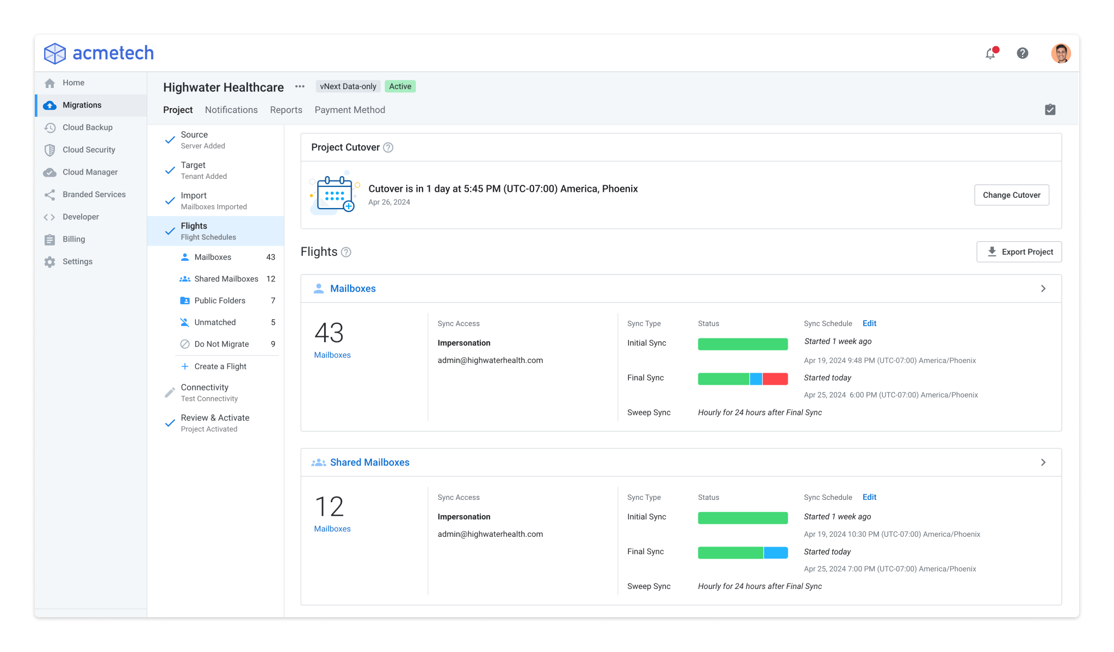Viewport: 1114px width, 652px height.
Task: Edit the Mailboxes sync schedule
Action: (869, 323)
